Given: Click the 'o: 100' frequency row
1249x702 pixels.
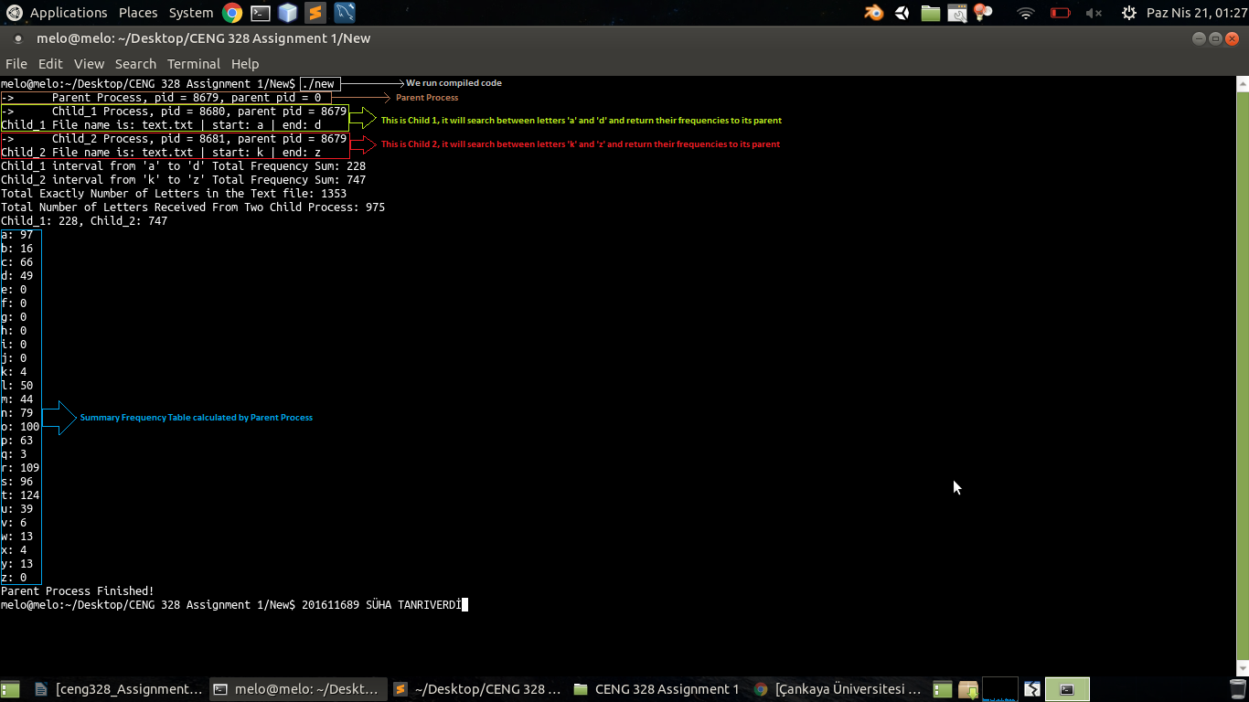Looking at the screenshot, I should pos(20,427).
